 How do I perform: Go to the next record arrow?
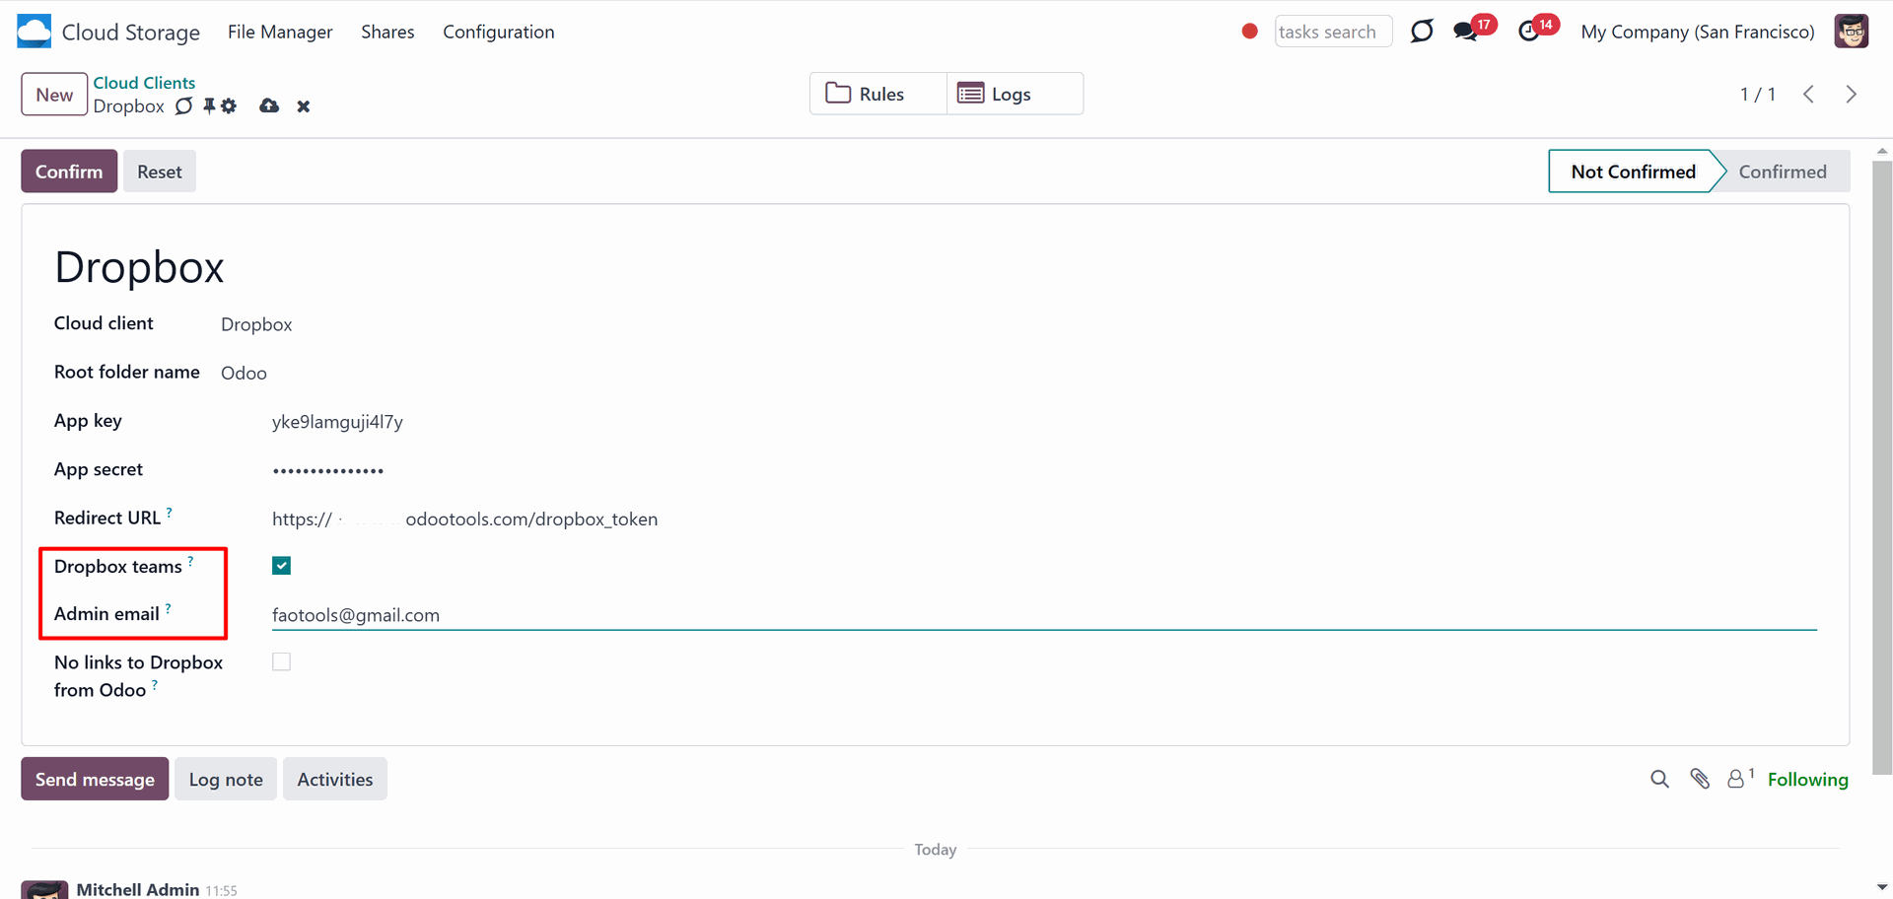point(1851,94)
